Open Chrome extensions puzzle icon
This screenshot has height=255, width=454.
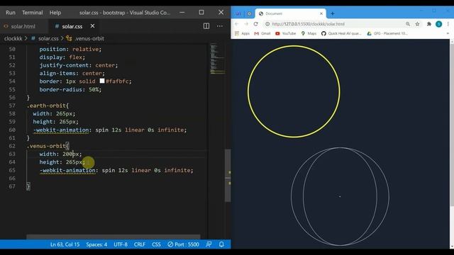point(429,24)
